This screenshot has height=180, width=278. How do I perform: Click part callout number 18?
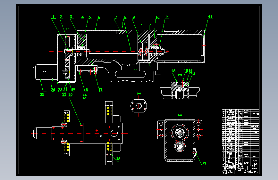pos(86,90)
